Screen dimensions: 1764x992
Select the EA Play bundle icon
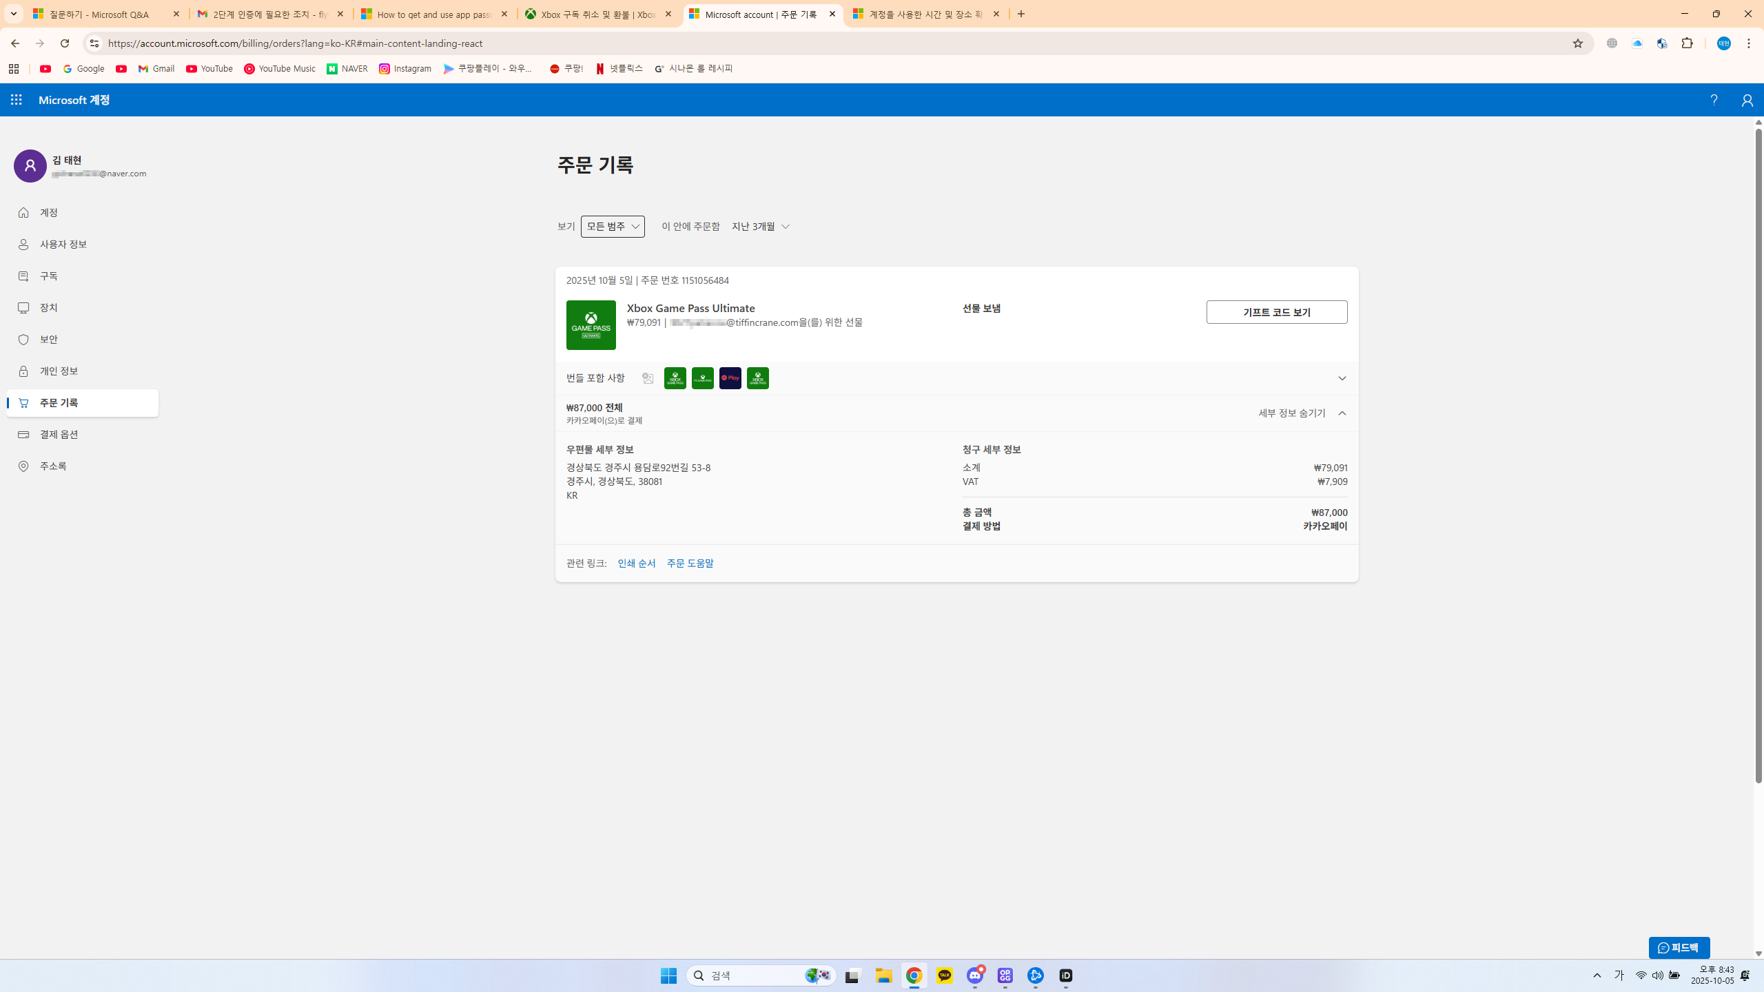pos(730,378)
